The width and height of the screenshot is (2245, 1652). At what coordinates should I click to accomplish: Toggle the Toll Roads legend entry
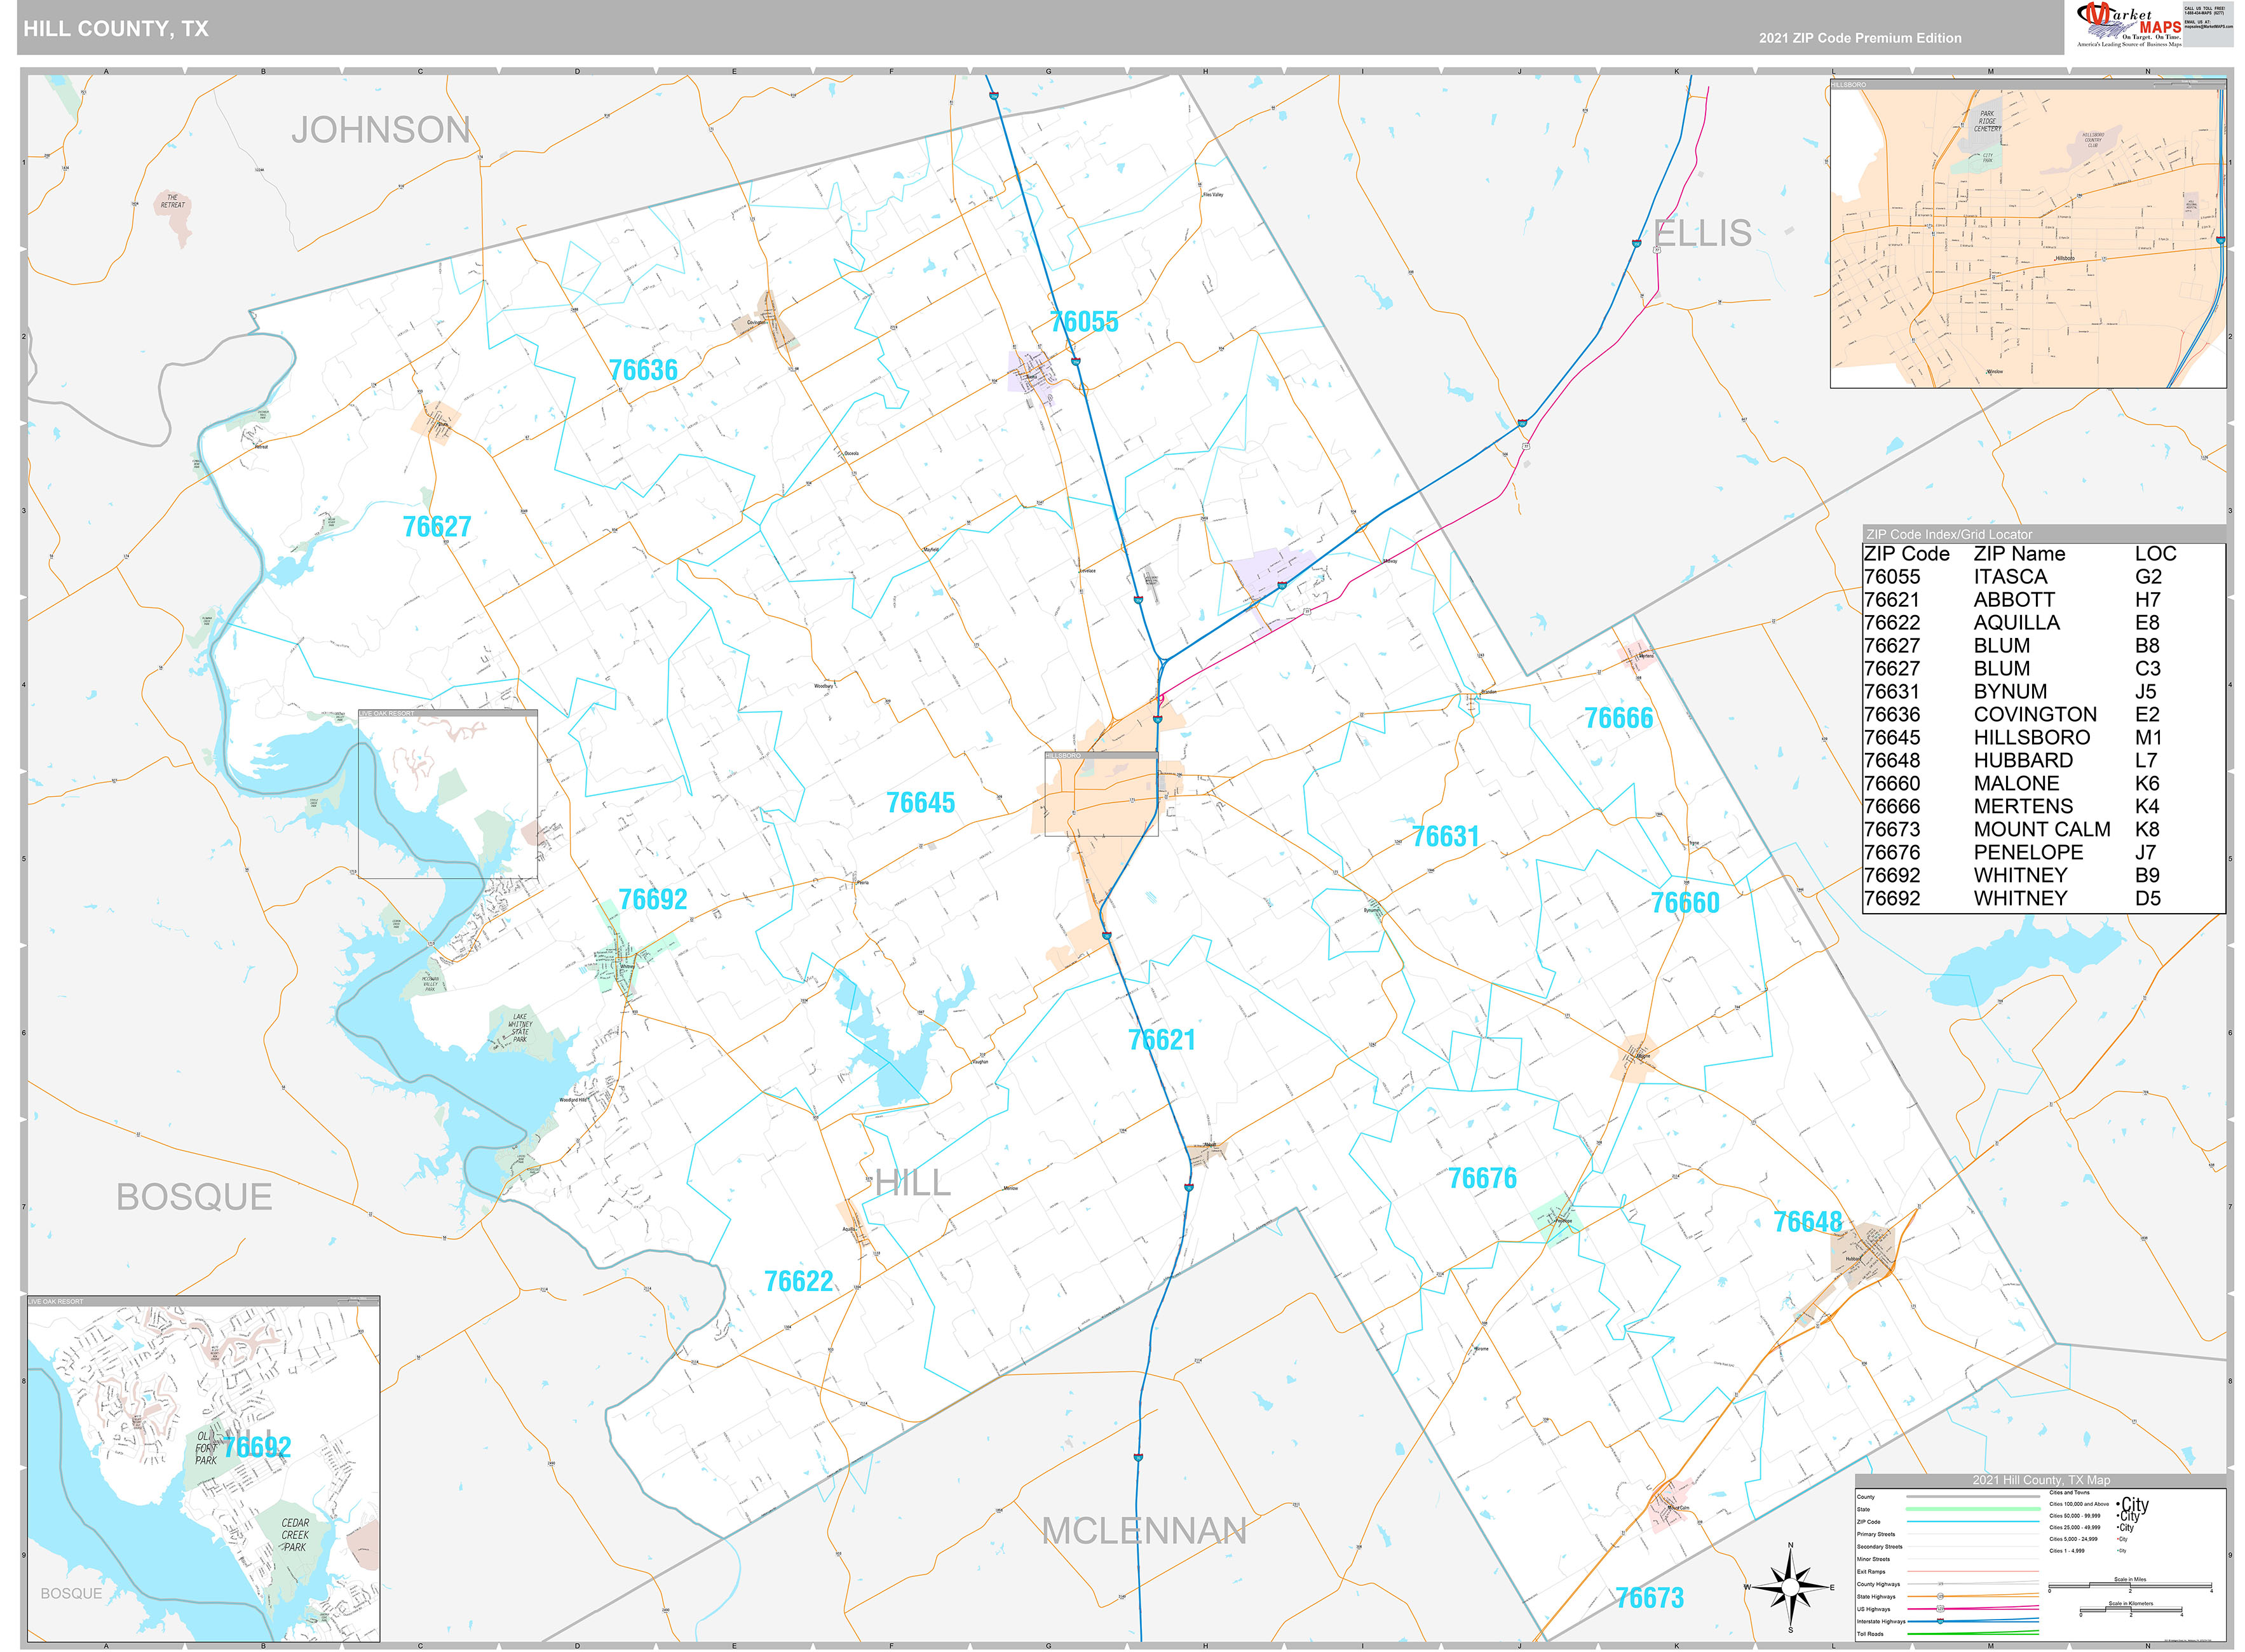click(1973, 1634)
